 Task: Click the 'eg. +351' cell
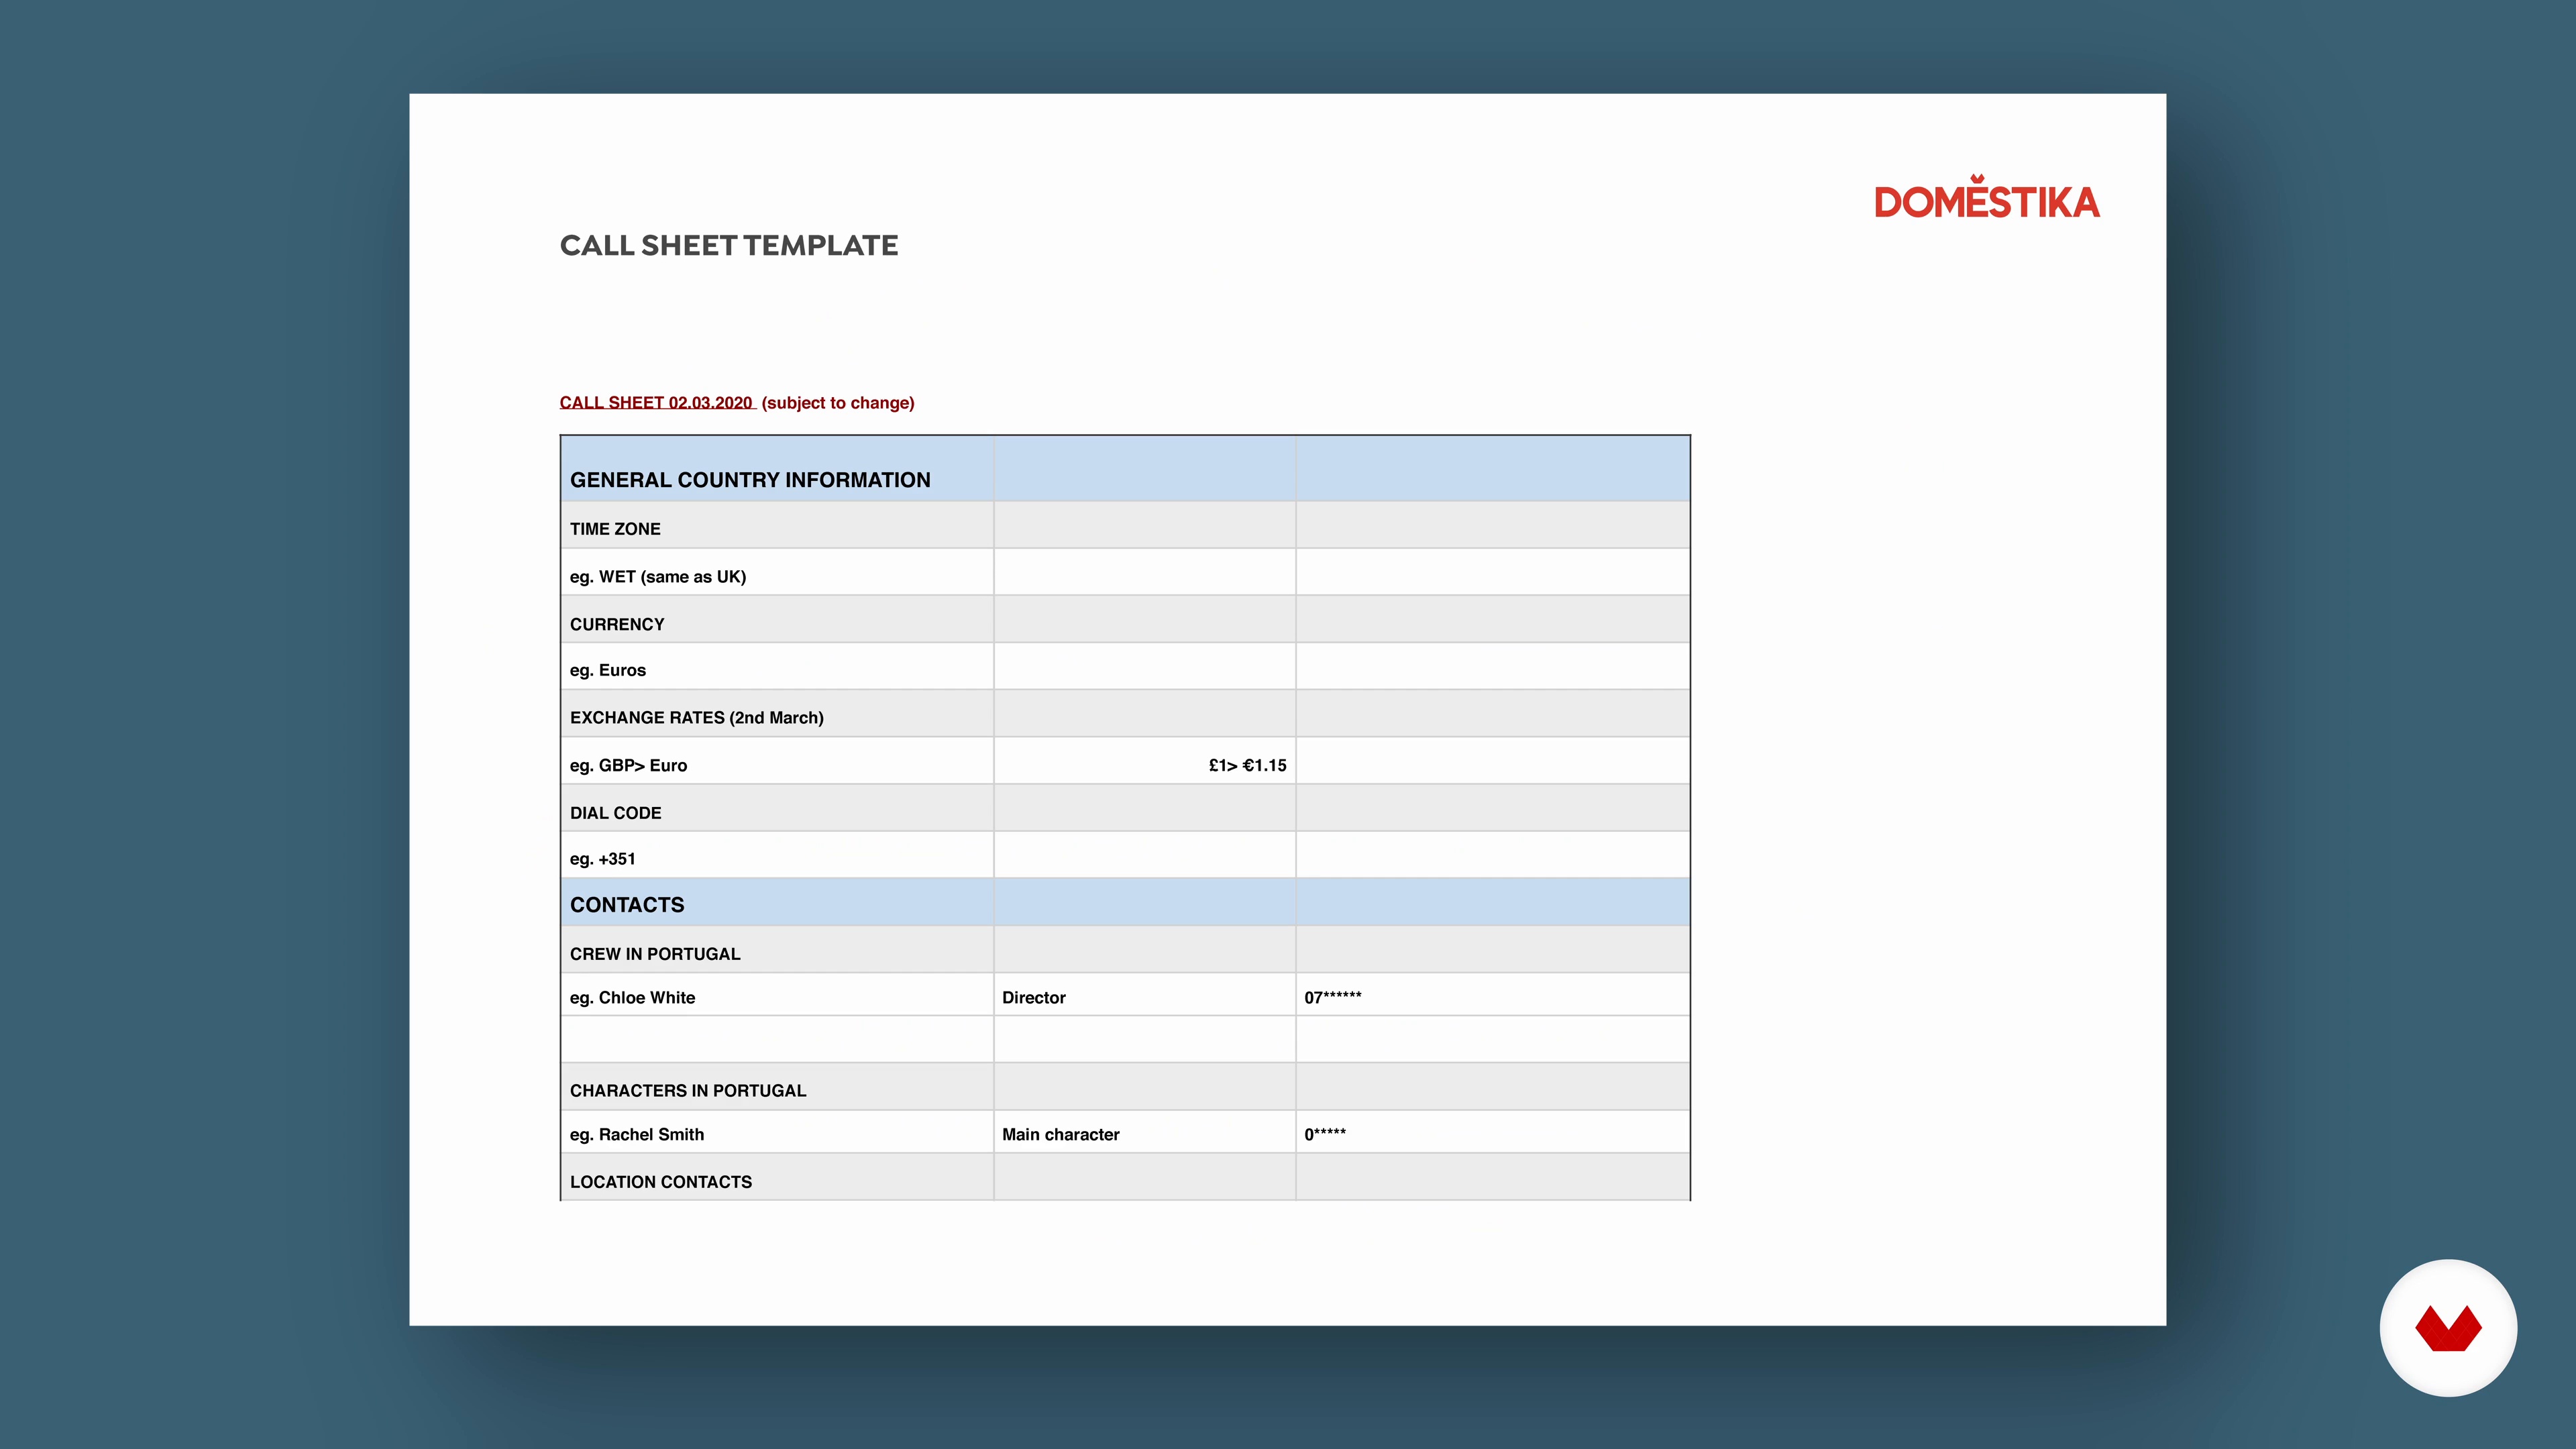pos(777,855)
